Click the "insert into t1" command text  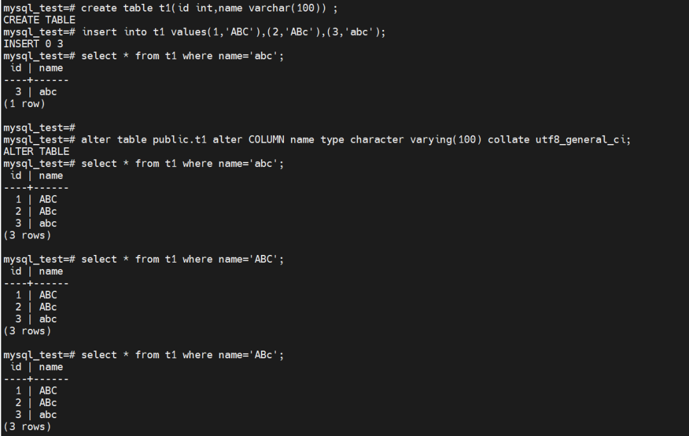[x=120, y=32]
